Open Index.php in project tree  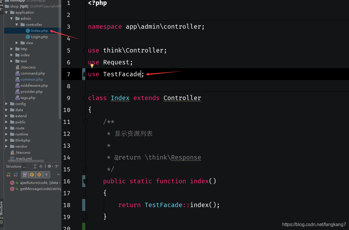coord(39,31)
